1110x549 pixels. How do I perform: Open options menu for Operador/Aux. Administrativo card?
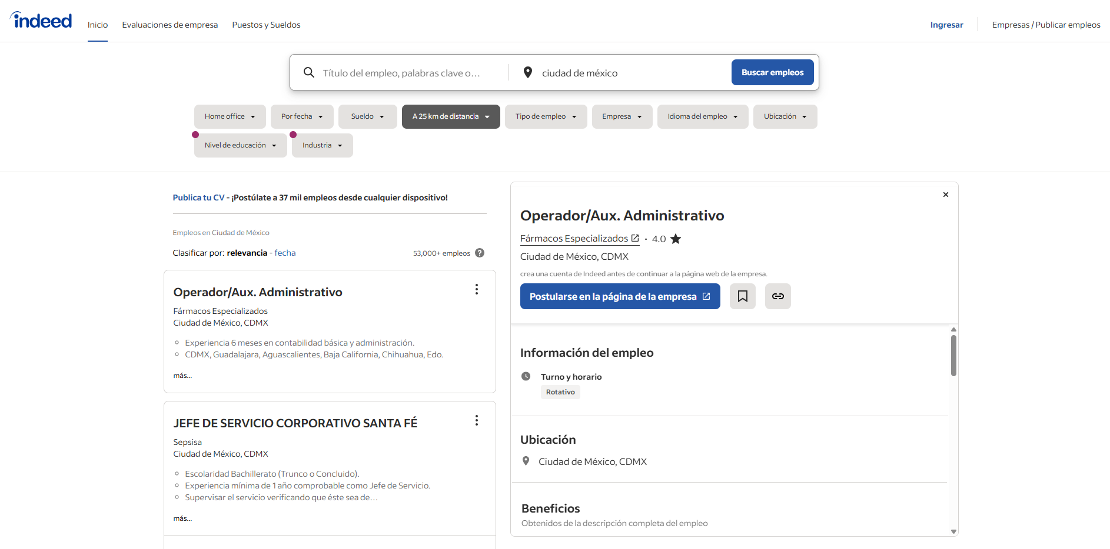tap(477, 289)
